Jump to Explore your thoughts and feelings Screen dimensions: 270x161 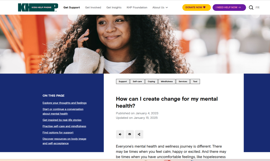[65, 103]
